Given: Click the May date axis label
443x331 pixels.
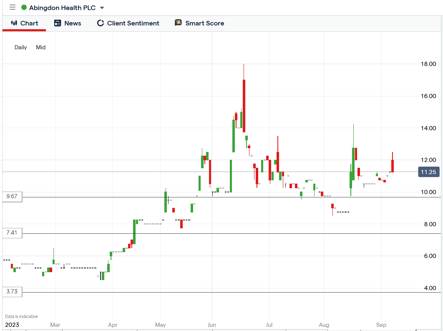Looking at the screenshot, I should coord(161,325).
